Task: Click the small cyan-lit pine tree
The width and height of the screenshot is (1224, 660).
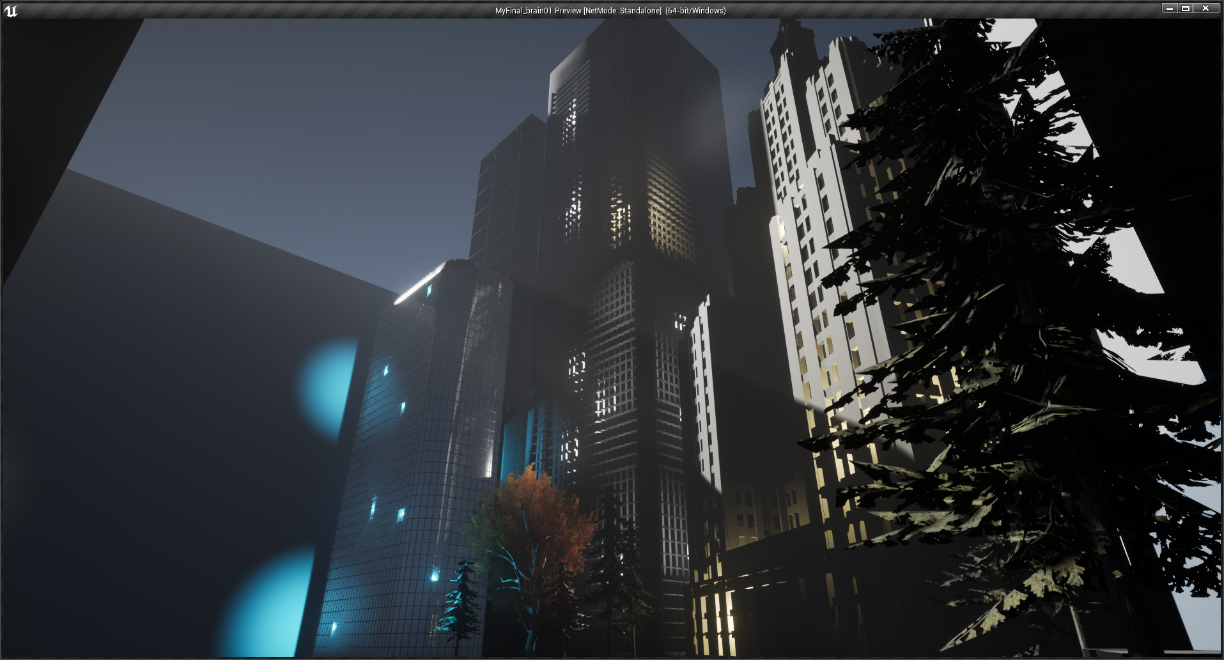Action: point(461,601)
